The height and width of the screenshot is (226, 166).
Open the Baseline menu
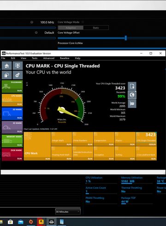(x=65, y=58)
